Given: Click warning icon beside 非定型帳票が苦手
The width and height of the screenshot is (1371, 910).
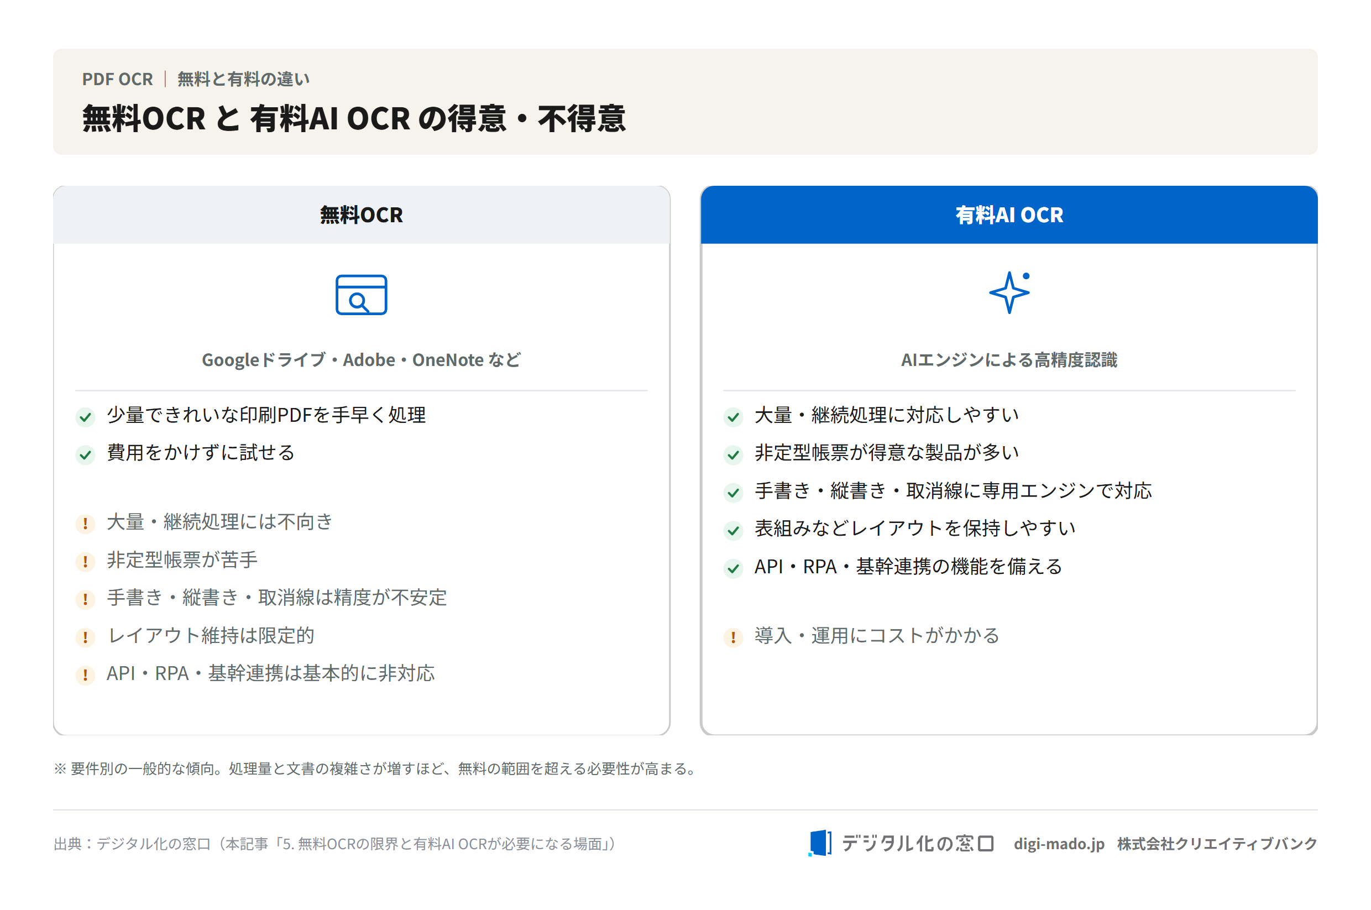Looking at the screenshot, I should pos(85,561).
